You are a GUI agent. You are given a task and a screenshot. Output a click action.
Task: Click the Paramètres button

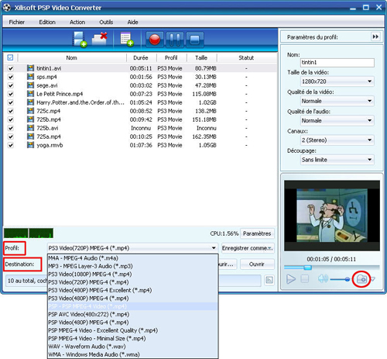click(x=257, y=233)
